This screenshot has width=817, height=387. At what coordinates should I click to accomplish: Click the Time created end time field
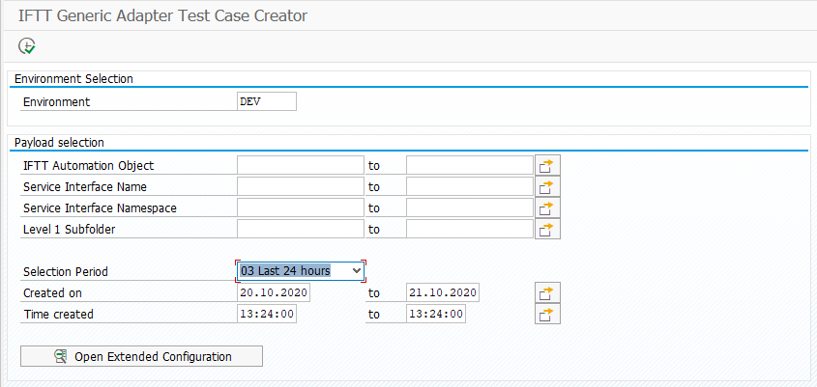click(436, 314)
